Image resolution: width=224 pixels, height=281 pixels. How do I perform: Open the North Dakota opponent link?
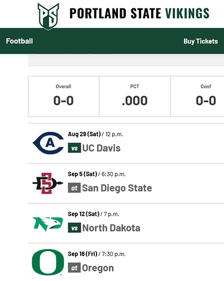click(111, 228)
